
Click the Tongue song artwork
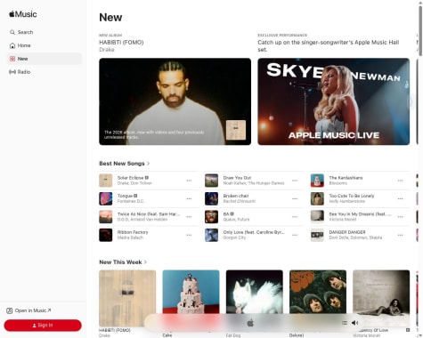pyautogui.click(x=106, y=198)
